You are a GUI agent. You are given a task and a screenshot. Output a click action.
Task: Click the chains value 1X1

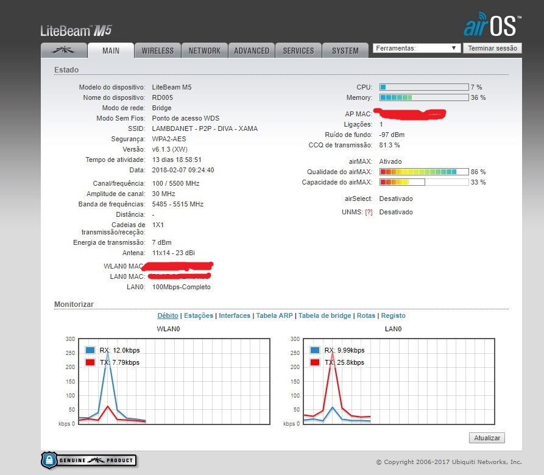[x=158, y=225]
